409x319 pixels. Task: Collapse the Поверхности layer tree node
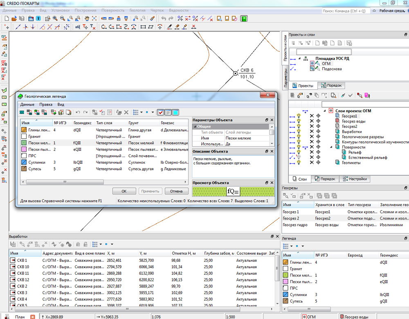pyautogui.click(x=331, y=147)
